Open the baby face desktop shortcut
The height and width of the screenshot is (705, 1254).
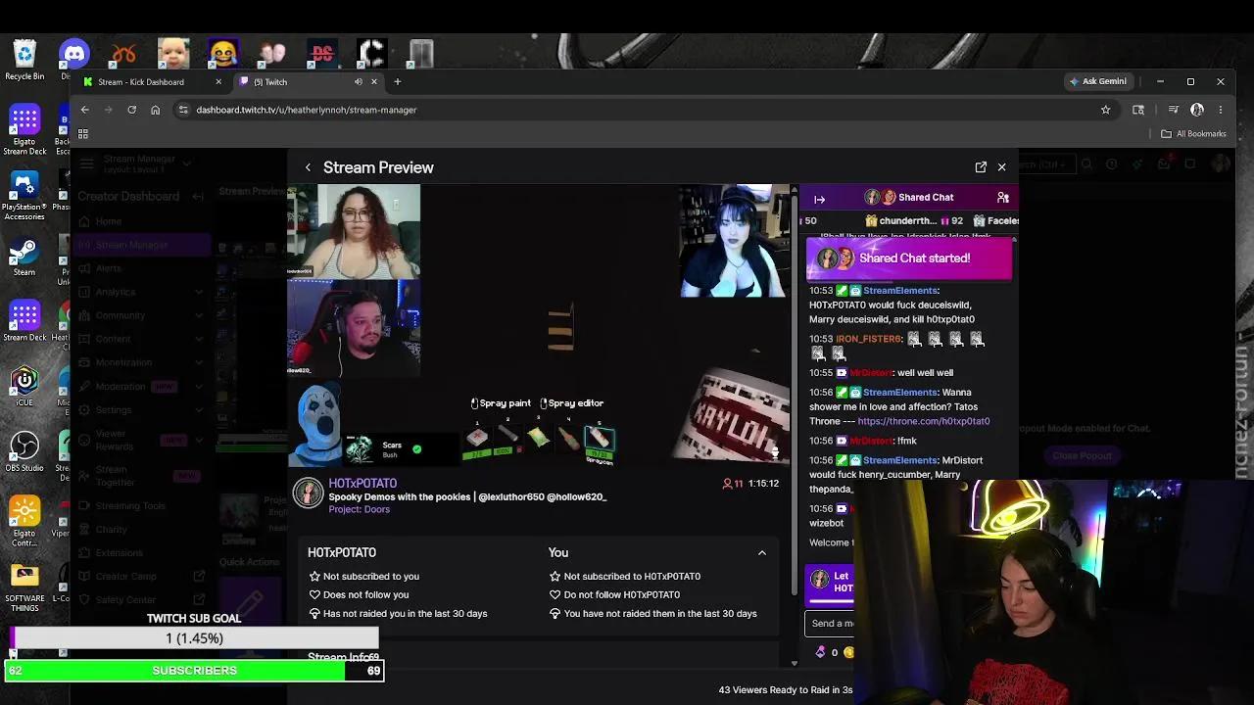click(x=173, y=54)
